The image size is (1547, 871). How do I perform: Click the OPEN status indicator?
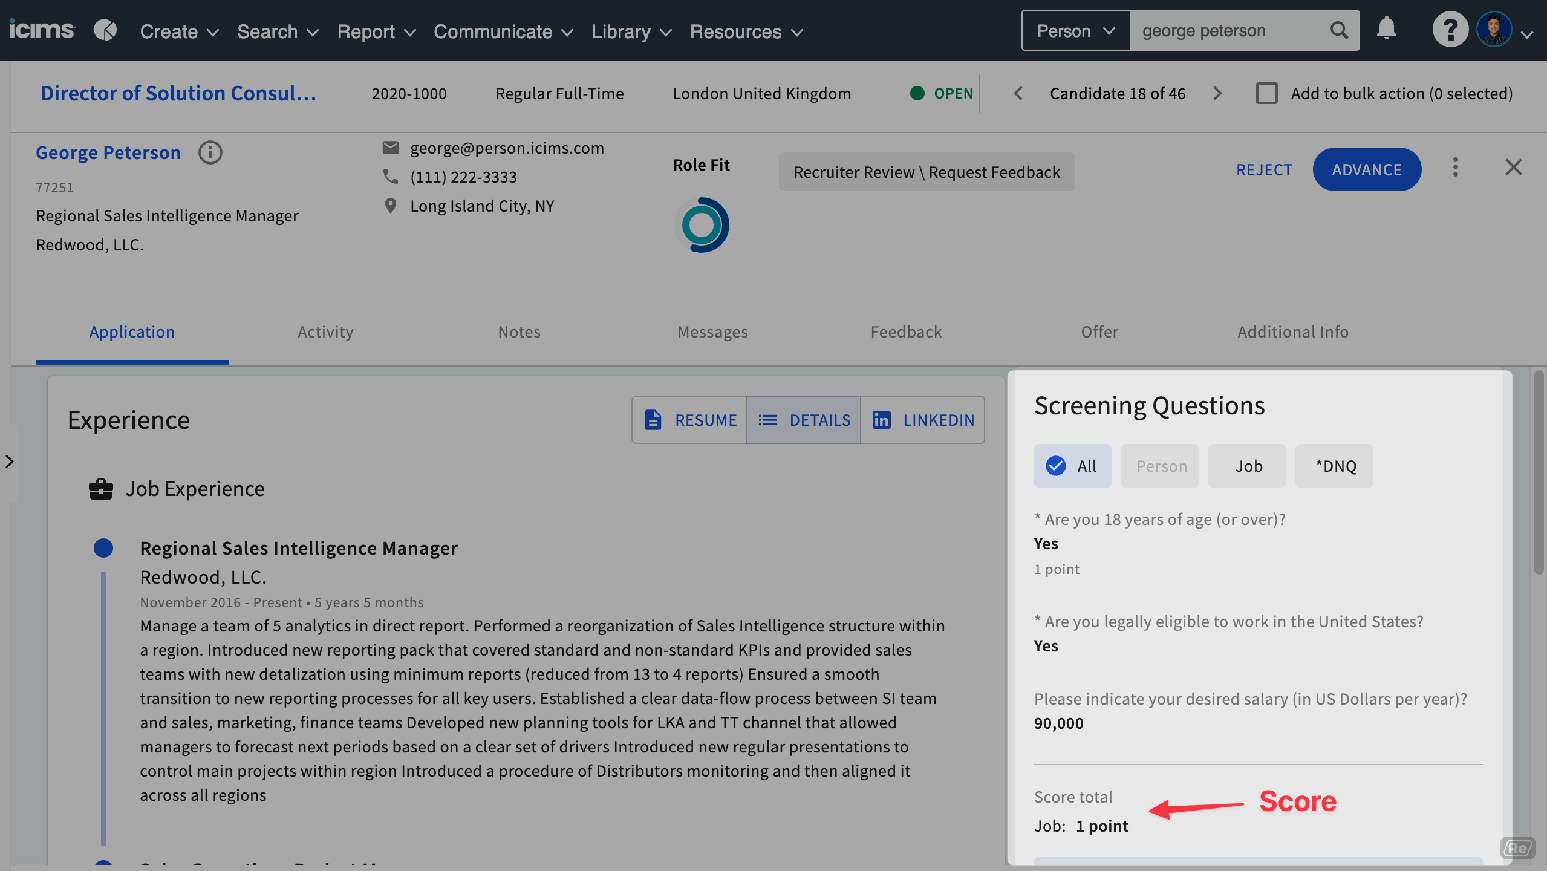pyautogui.click(x=941, y=93)
